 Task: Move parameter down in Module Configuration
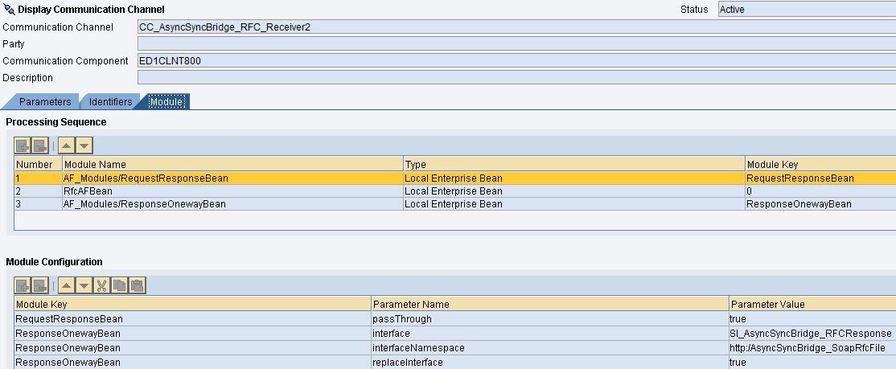(x=84, y=285)
